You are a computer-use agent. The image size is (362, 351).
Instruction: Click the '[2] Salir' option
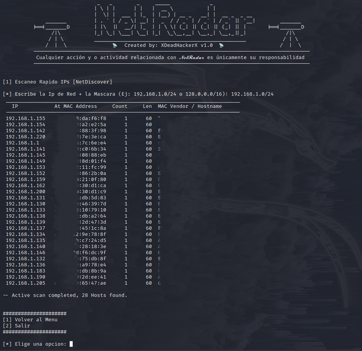[x=16, y=326]
